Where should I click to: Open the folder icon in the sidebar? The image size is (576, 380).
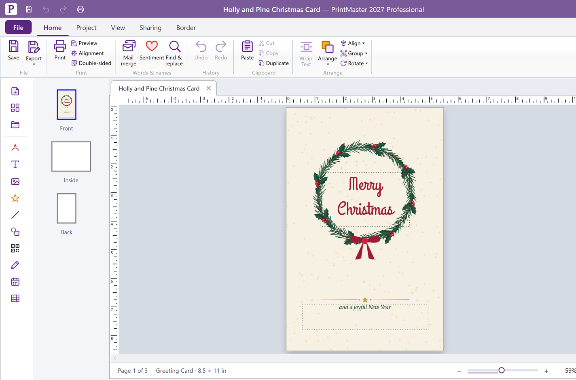pos(15,125)
